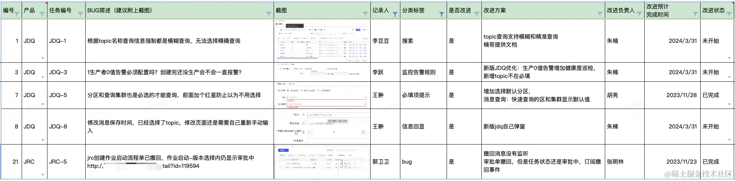Open screenshot thumbnail in JDQ-3 row

[322, 72]
